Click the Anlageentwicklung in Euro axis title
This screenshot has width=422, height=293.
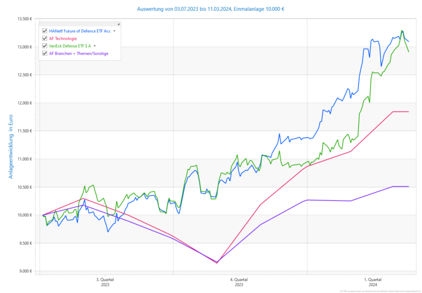click(11, 146)
